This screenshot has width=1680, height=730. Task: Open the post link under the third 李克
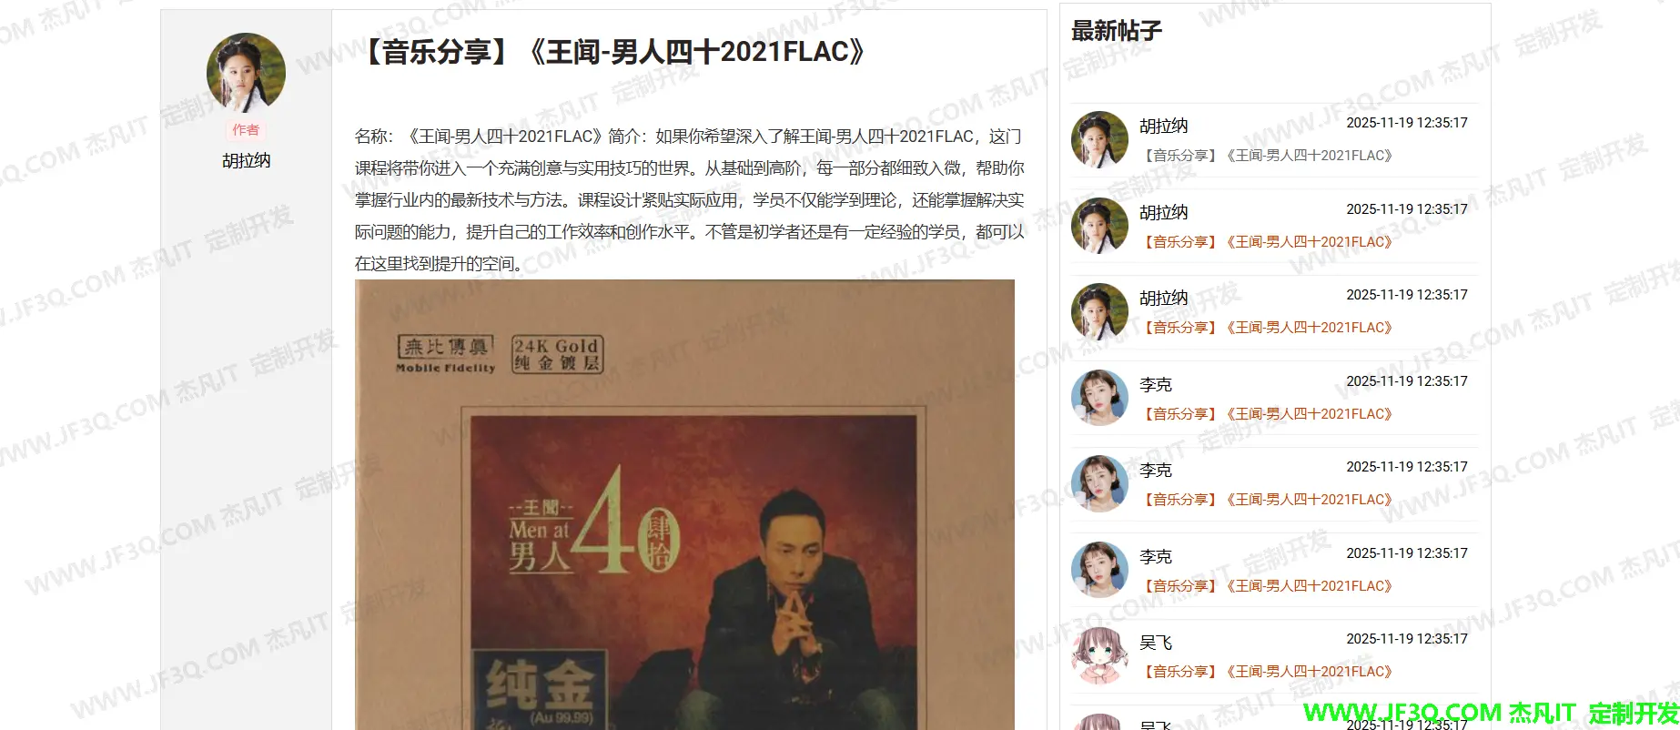(x=1267, y=586)
